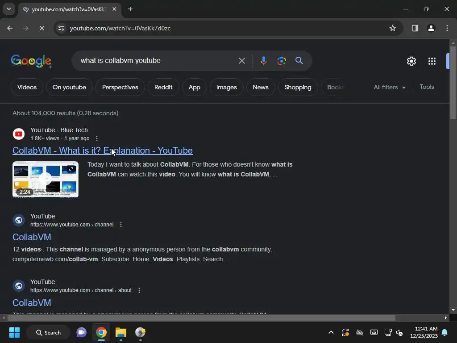
Task: Submit search with magnifier icon
Action: [x=299, y=61]
